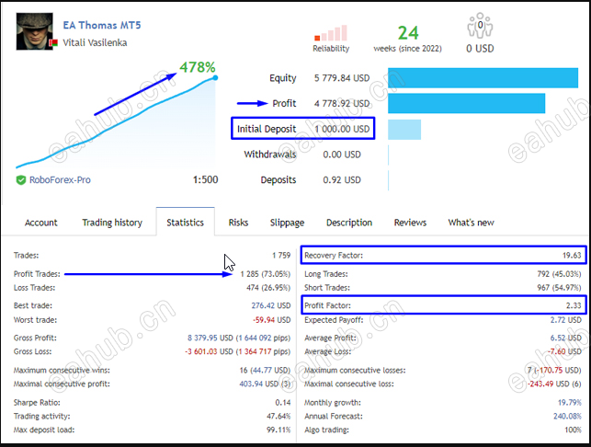The image size is (591, 447).
Task: Click the signal author avatar photo
Action: [34, 31]
